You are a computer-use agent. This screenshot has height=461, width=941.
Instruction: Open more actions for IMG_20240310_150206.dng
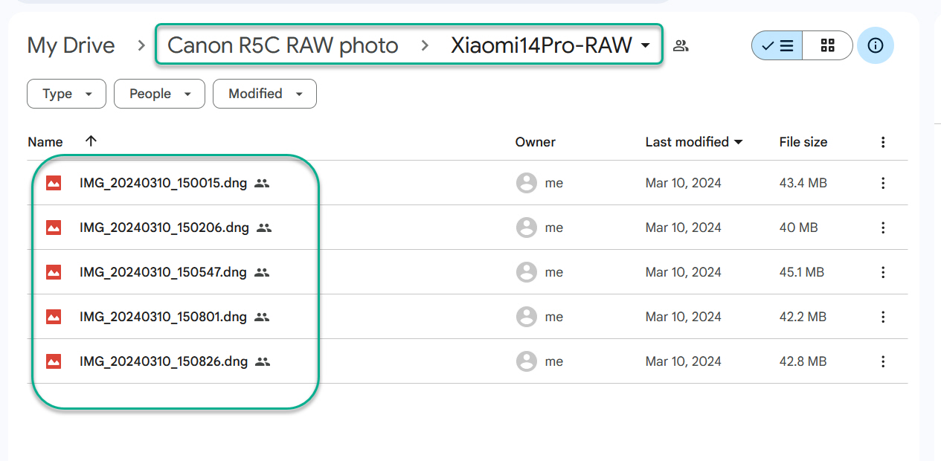click(x=883, y=228)
